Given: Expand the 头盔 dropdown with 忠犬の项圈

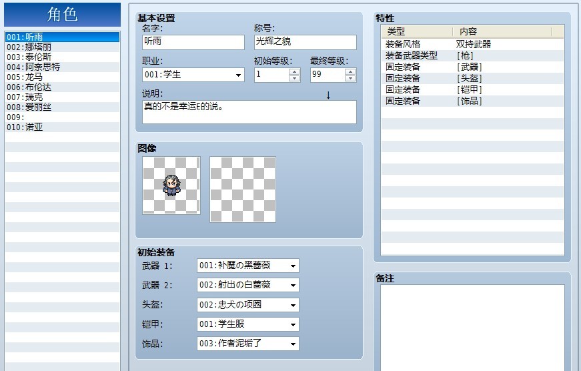Looking at the screenshot, I should [x=248, y=305].
